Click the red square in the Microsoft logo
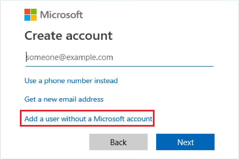The image size is (239, 160). [27, 11]
